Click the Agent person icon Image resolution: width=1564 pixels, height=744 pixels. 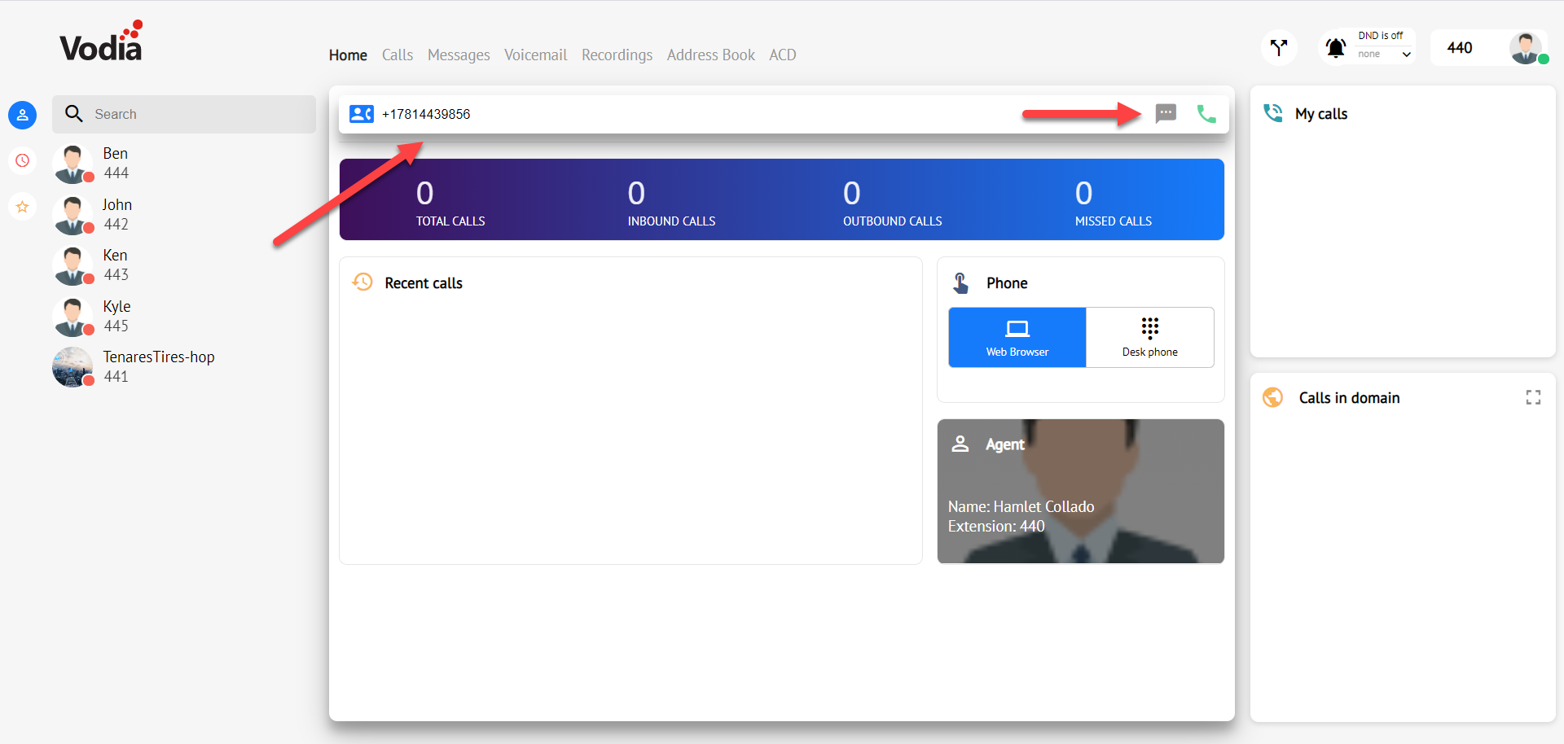(x=960, y=444)
